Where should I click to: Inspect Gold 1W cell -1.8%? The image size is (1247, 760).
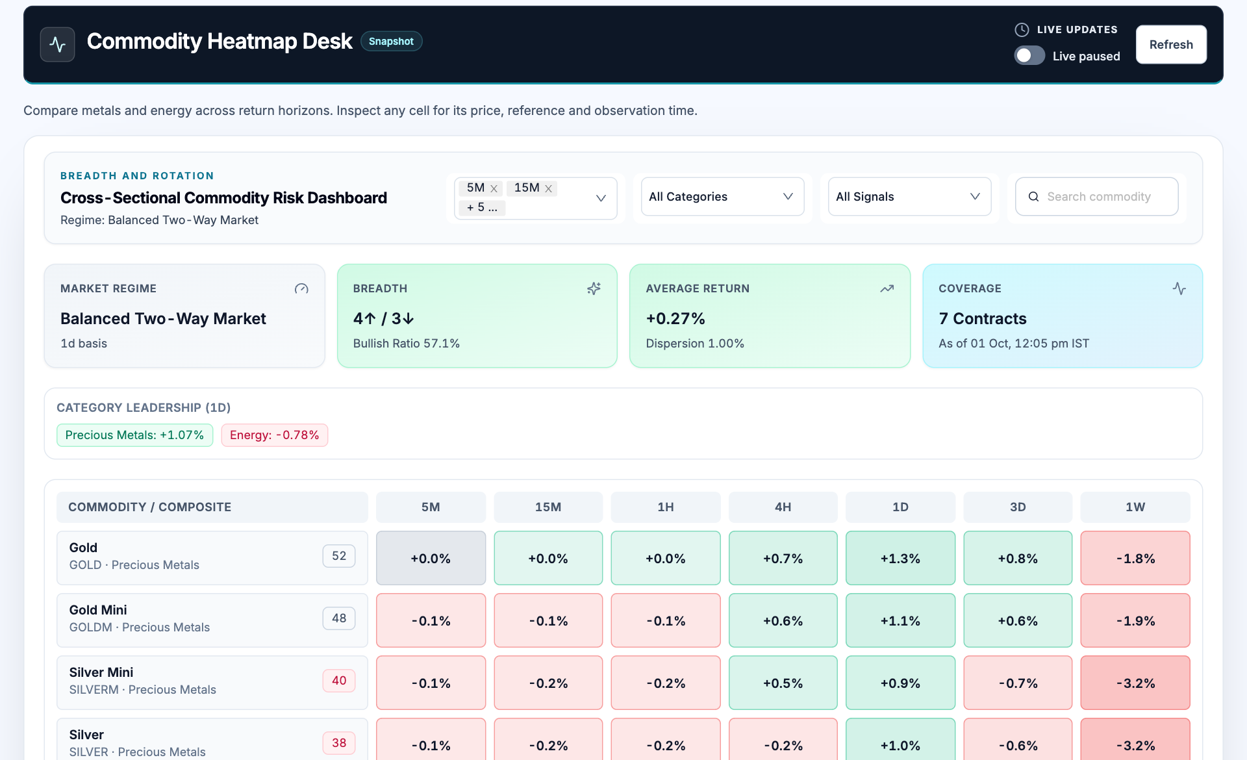pos(1135,558)
